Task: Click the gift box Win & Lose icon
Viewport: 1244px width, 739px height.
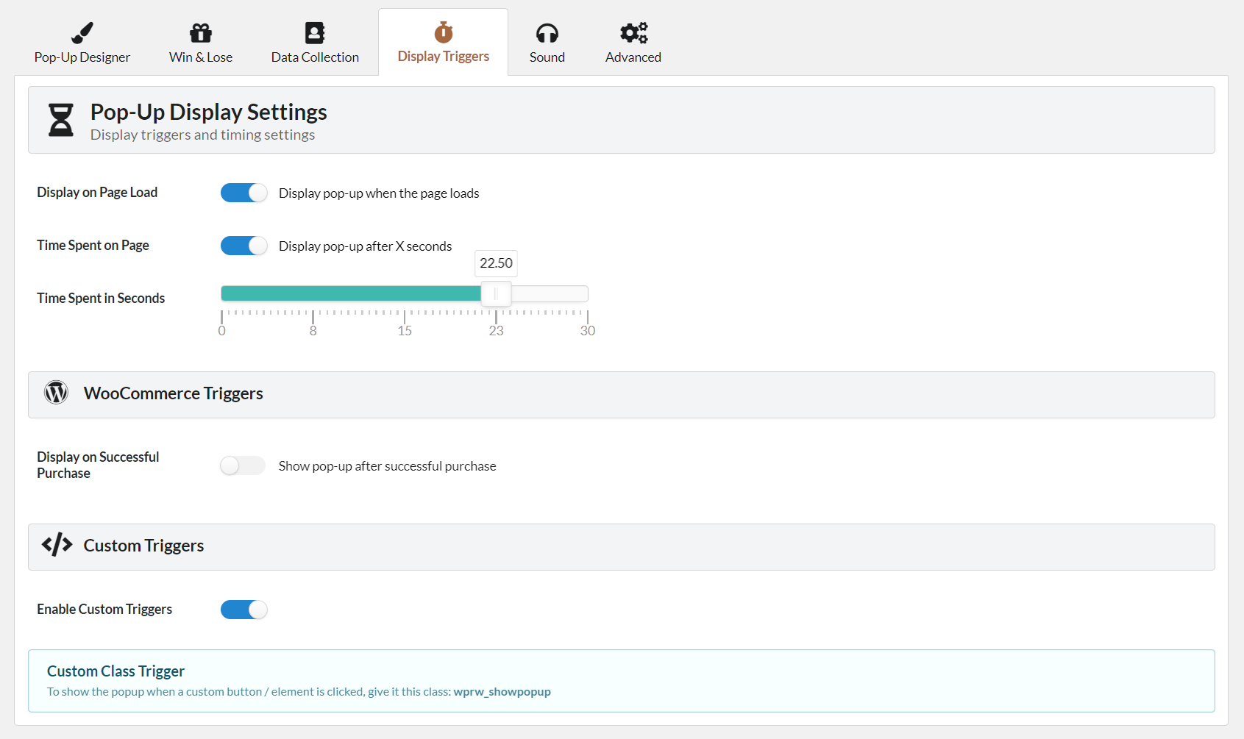Action: click(x=201, y=33)
